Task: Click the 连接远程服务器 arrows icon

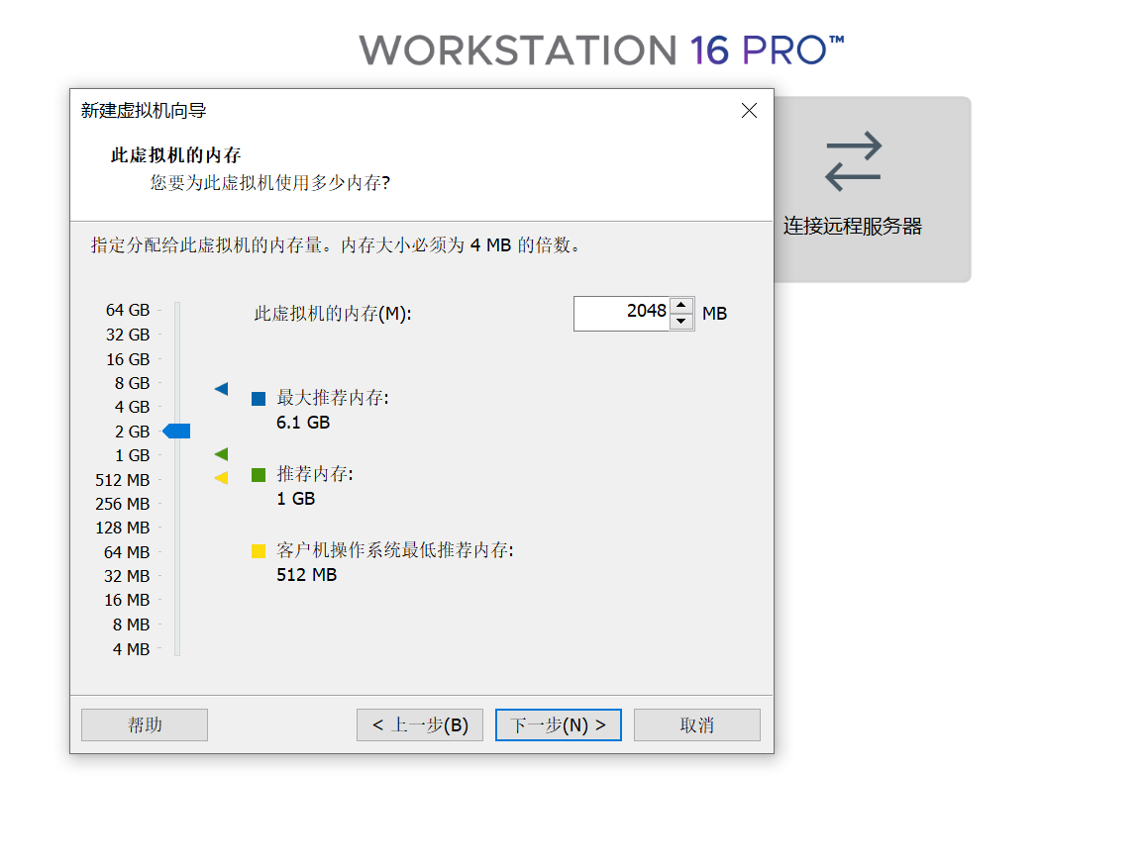Action: click(853, 161)
